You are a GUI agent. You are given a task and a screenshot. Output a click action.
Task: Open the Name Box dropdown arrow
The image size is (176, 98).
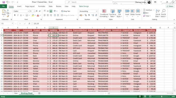[12, 23]
